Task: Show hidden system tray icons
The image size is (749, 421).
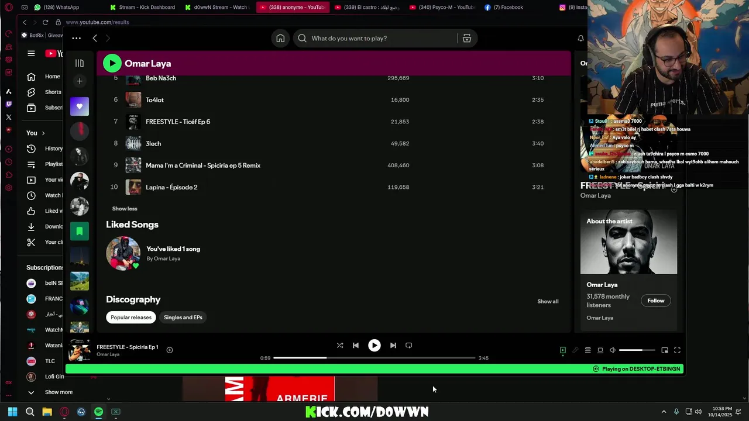Action: click(x=664, y=412)
